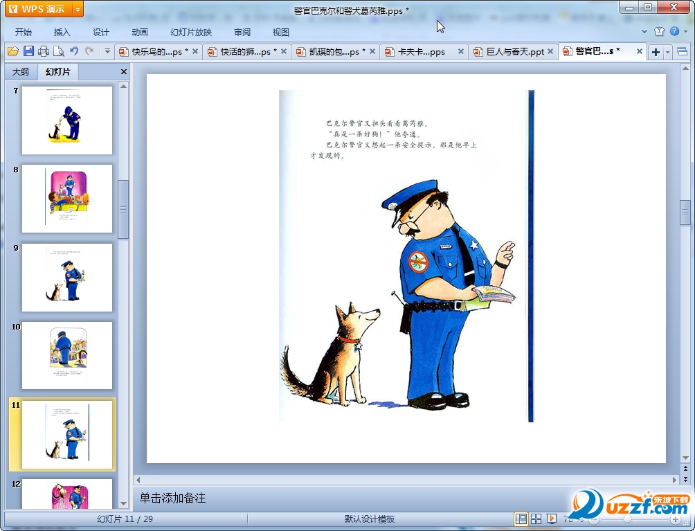Click thumbnail pane scroll up arrow
This screenshot has height=531, width=695.
coord(124,87)
